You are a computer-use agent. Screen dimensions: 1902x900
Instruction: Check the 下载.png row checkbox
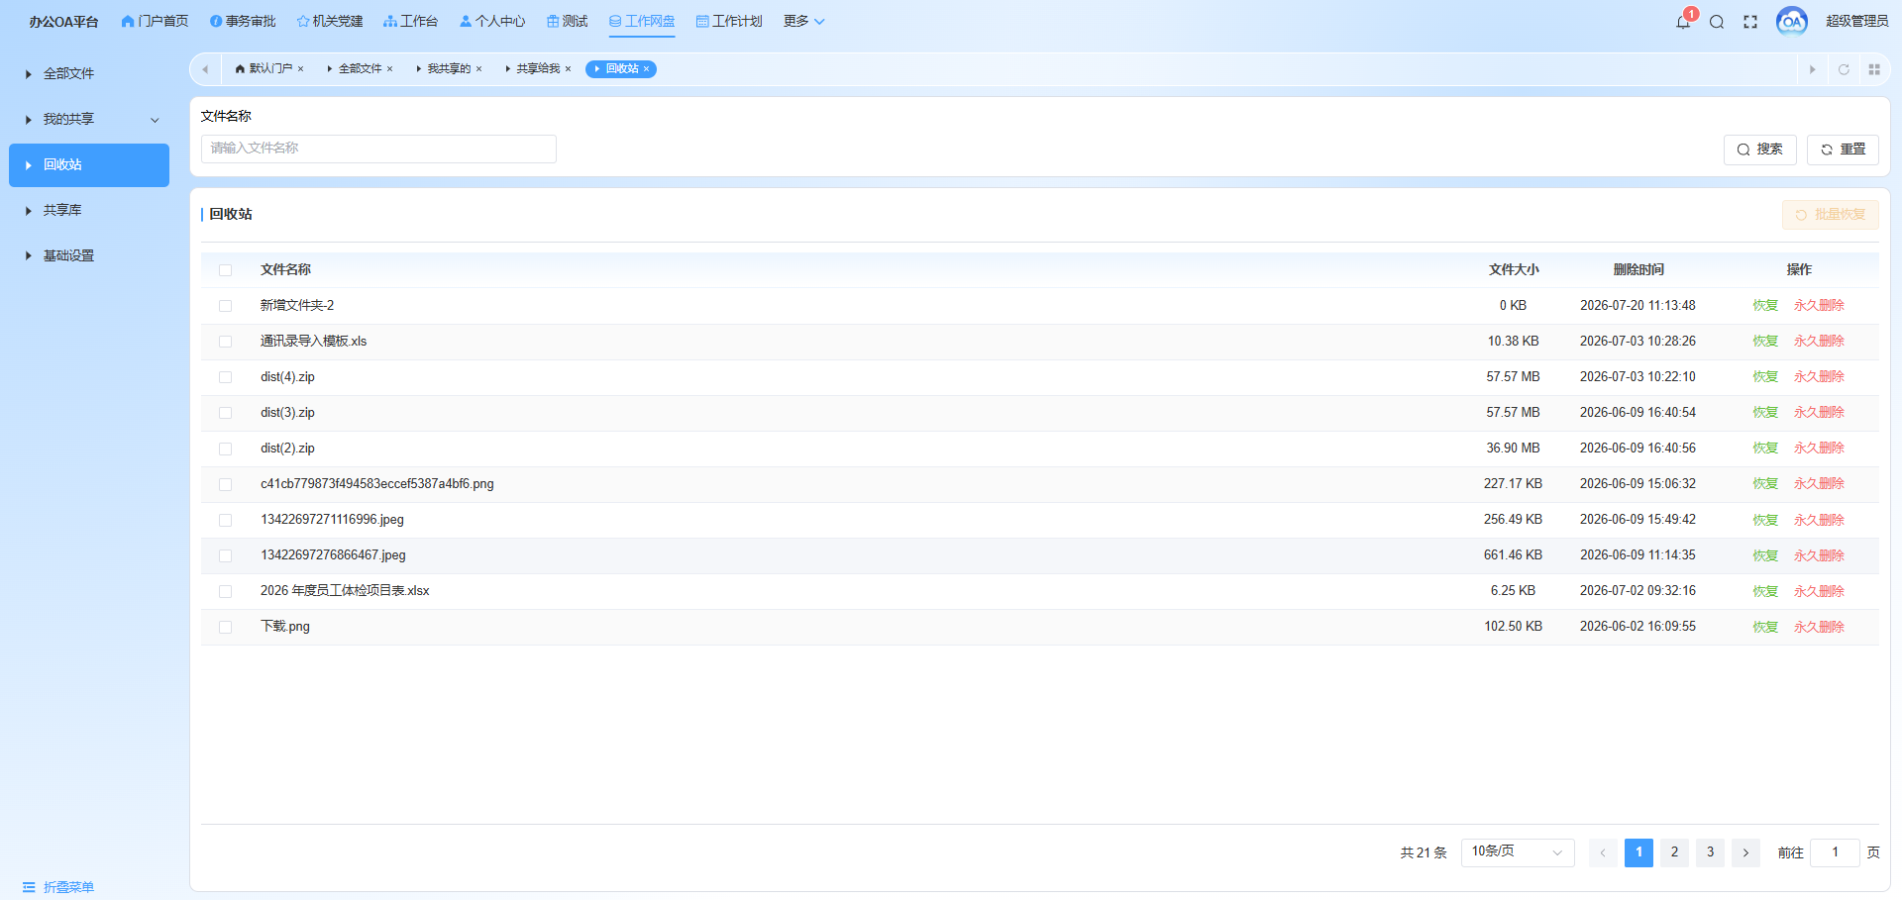point(225,627)
